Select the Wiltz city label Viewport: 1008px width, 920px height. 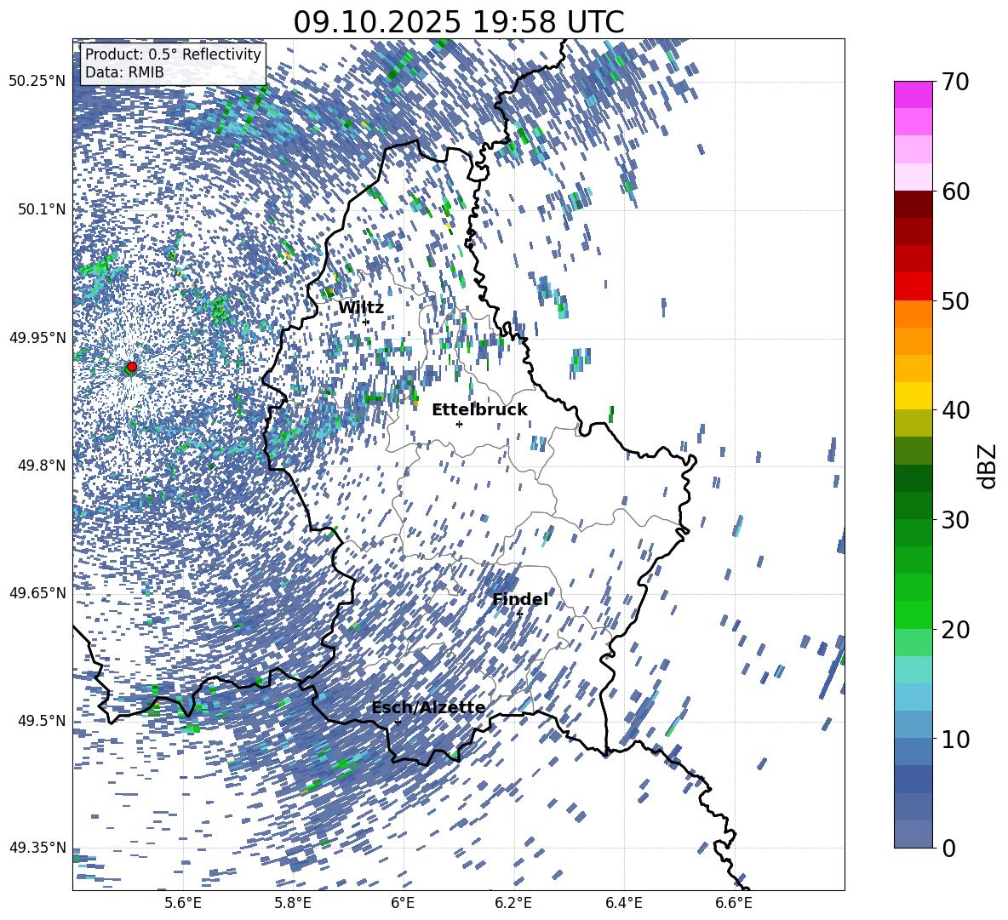pos(361,308)
